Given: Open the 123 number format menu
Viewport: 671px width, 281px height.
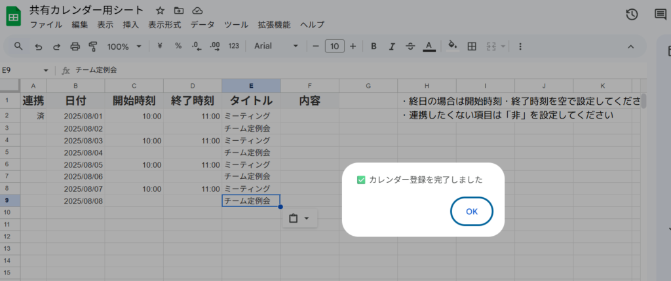Looking at the screenshot, I should [x=234, y=47].
